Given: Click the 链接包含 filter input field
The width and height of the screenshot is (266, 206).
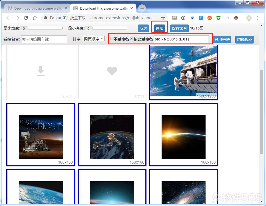Looking at the screenshot, I should click(44, 39).
